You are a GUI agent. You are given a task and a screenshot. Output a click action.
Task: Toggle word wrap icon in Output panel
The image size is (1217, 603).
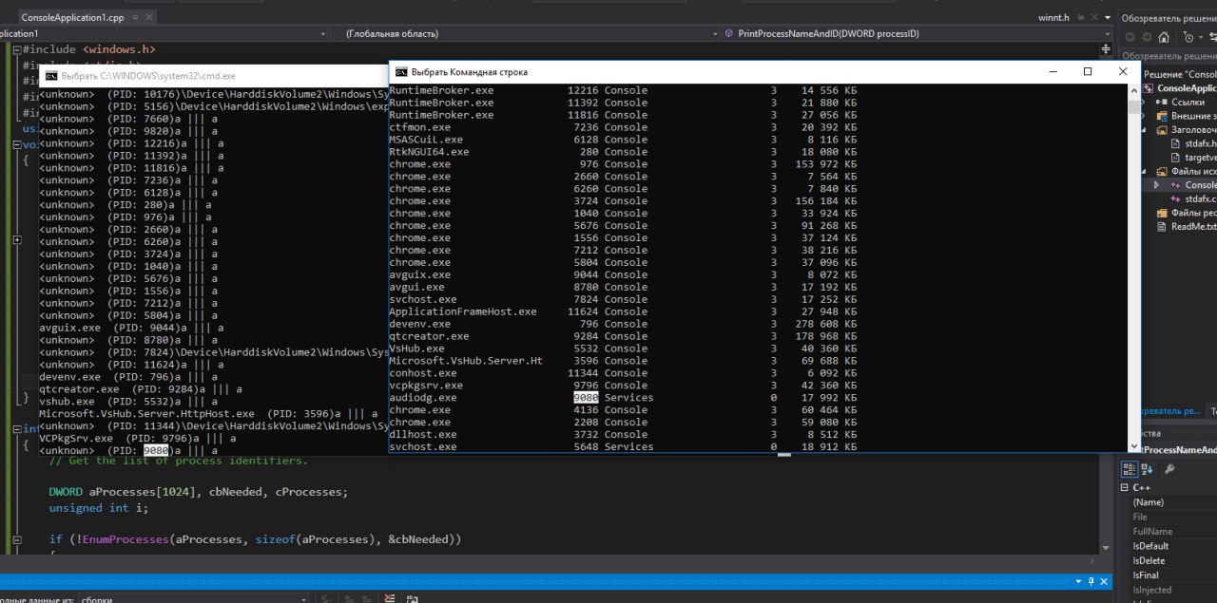411,598
